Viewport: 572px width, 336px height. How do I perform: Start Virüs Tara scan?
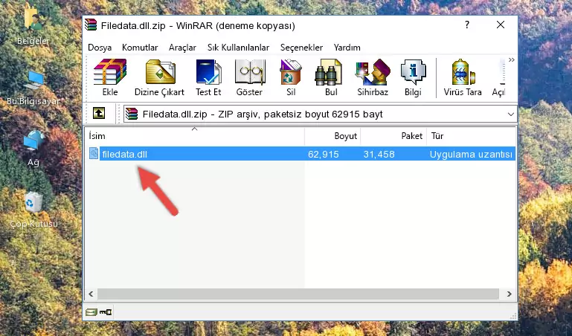463,77
